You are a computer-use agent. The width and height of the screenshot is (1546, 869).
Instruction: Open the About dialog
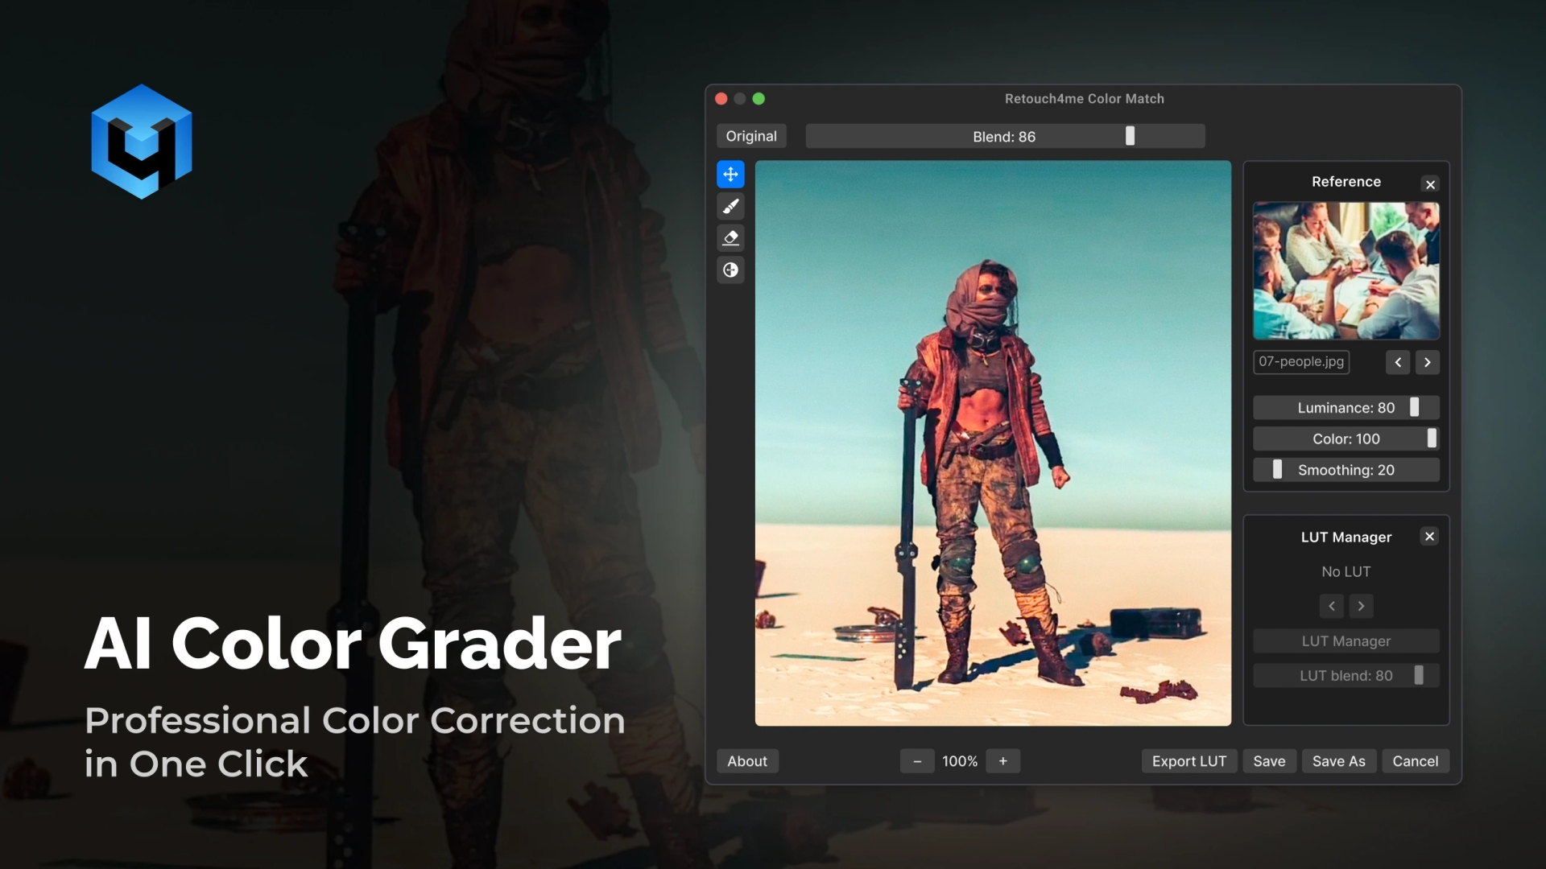coord(746,760)
